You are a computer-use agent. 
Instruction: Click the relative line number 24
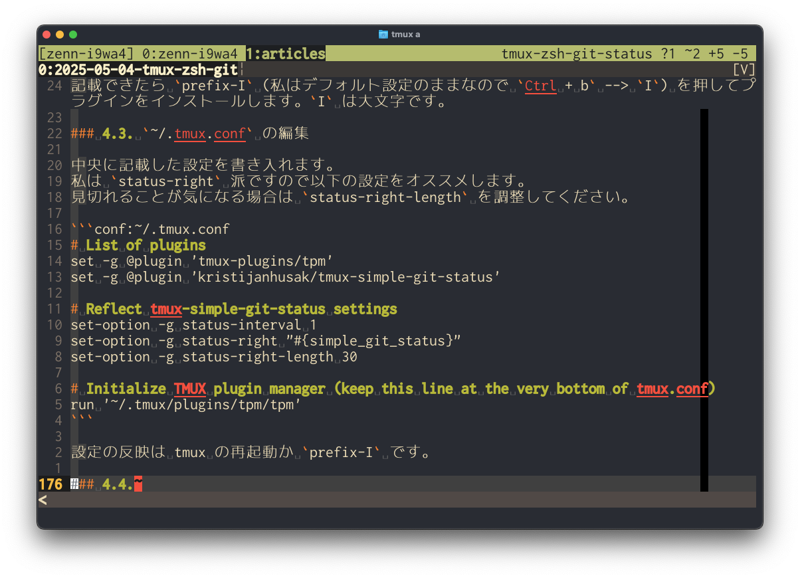[54, 86]
